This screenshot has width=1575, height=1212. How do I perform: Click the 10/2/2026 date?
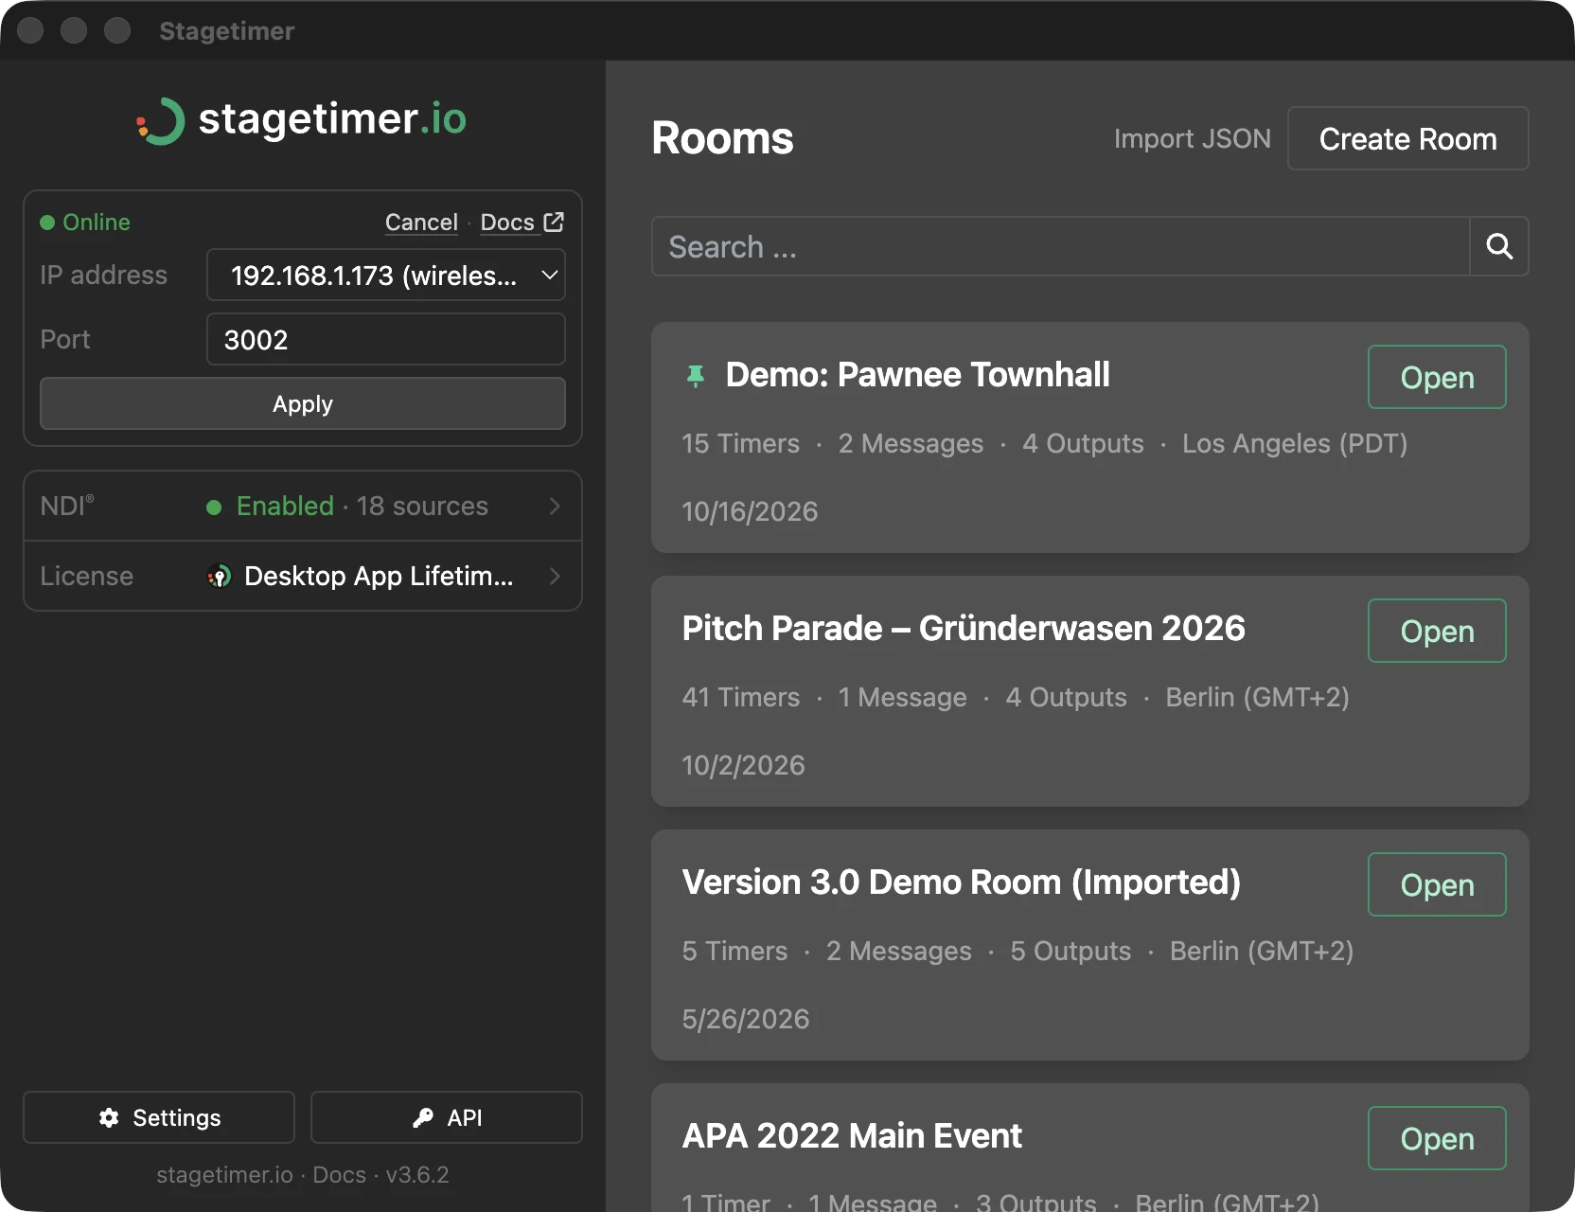click(743, 765)
